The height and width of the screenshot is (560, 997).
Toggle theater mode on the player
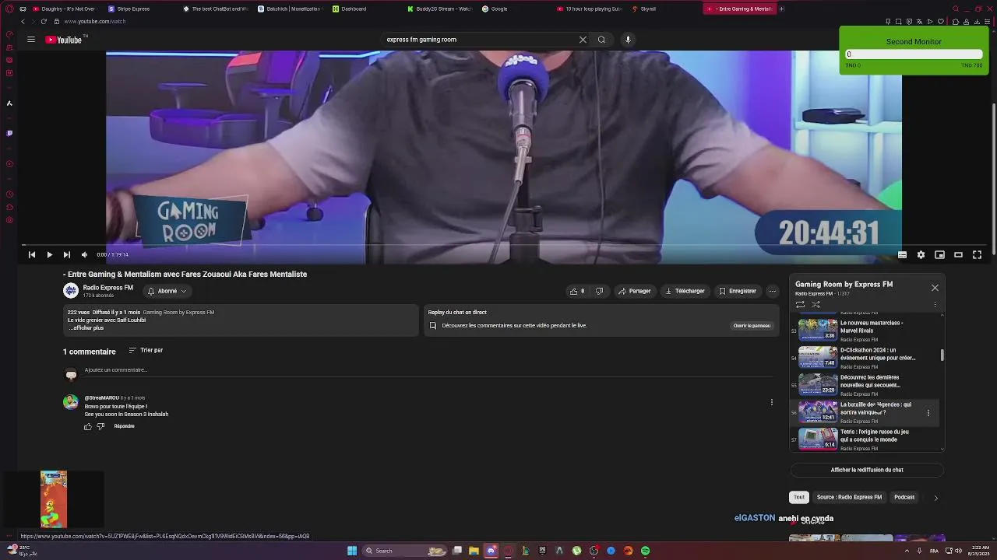coord(958,254)
